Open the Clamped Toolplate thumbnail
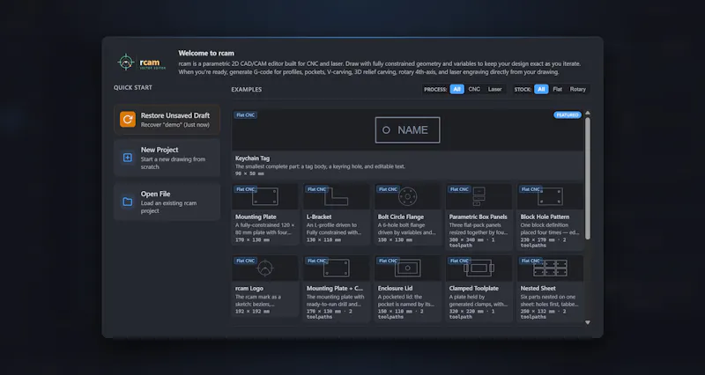 pos(479,268)
